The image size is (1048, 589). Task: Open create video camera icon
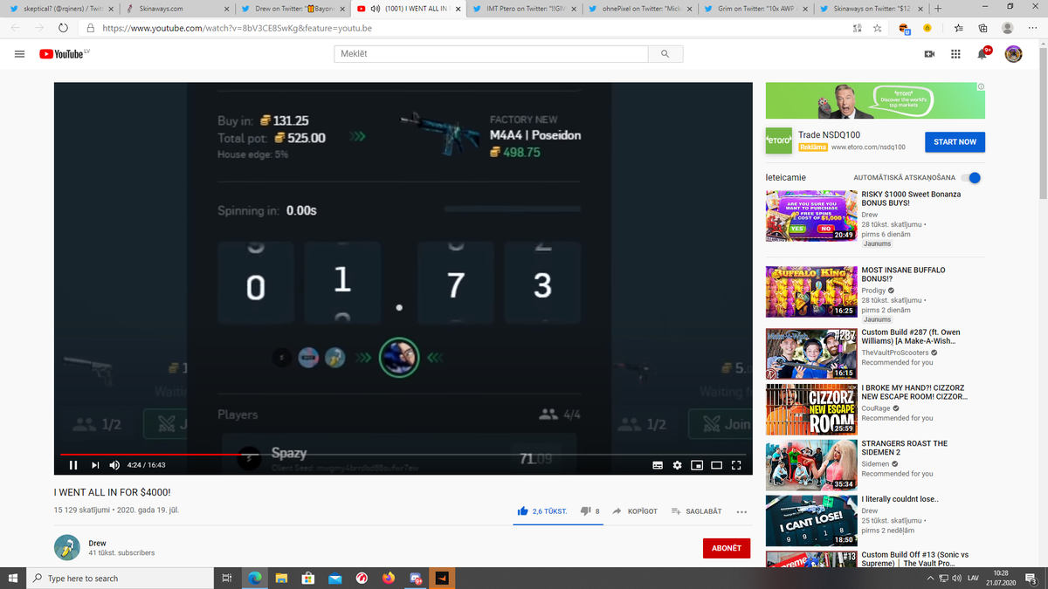click(x=929, y=54)
